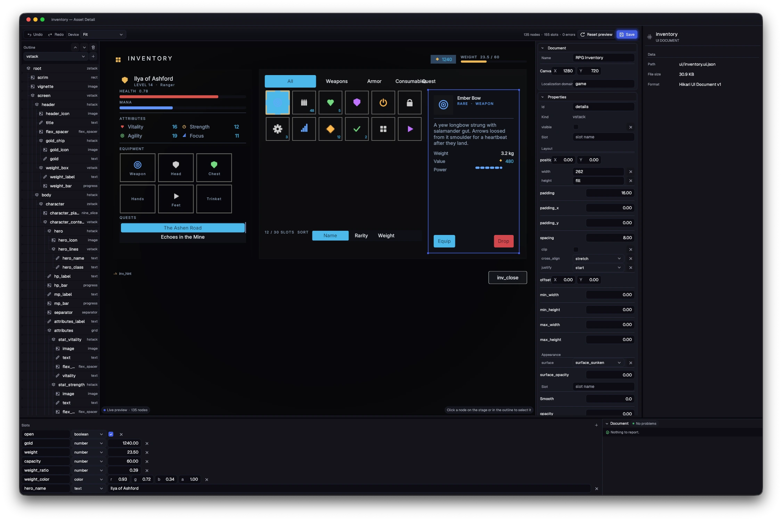Switch to the Armor tab

(x=374, y=81)
